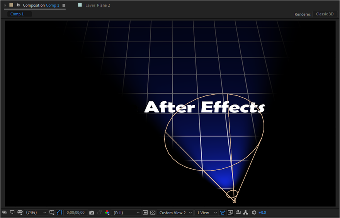340x218 pixels.
Task: Click the Fast Previews lightning icon
Action: [x=230, y=213]
